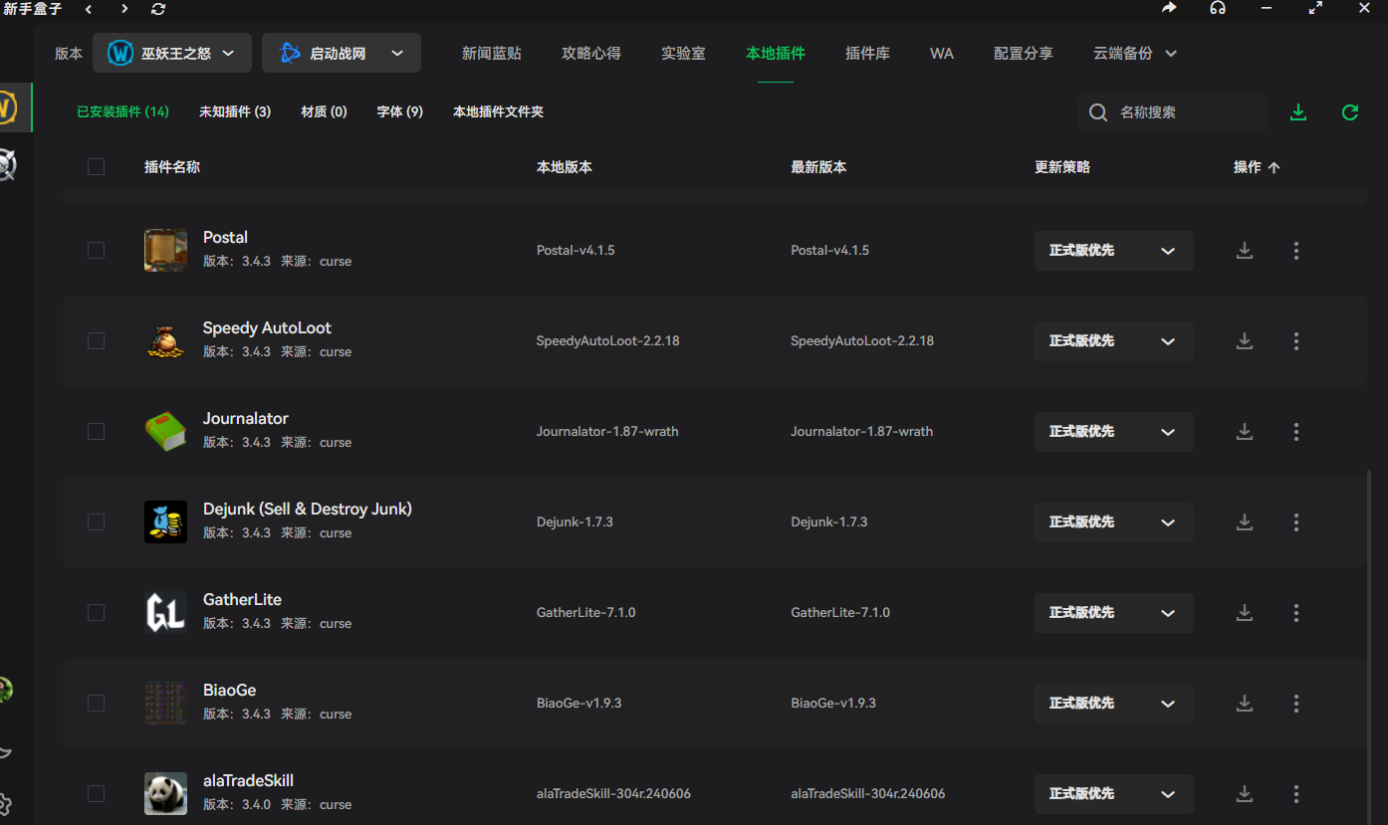Open the three-dot menu for BiaoGe

coord(1296,704)
